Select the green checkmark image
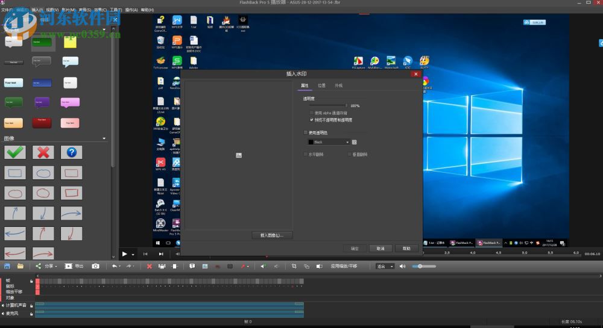Image resolution: width=603 pixels, height=328 pixels. [x=15, y=152]
